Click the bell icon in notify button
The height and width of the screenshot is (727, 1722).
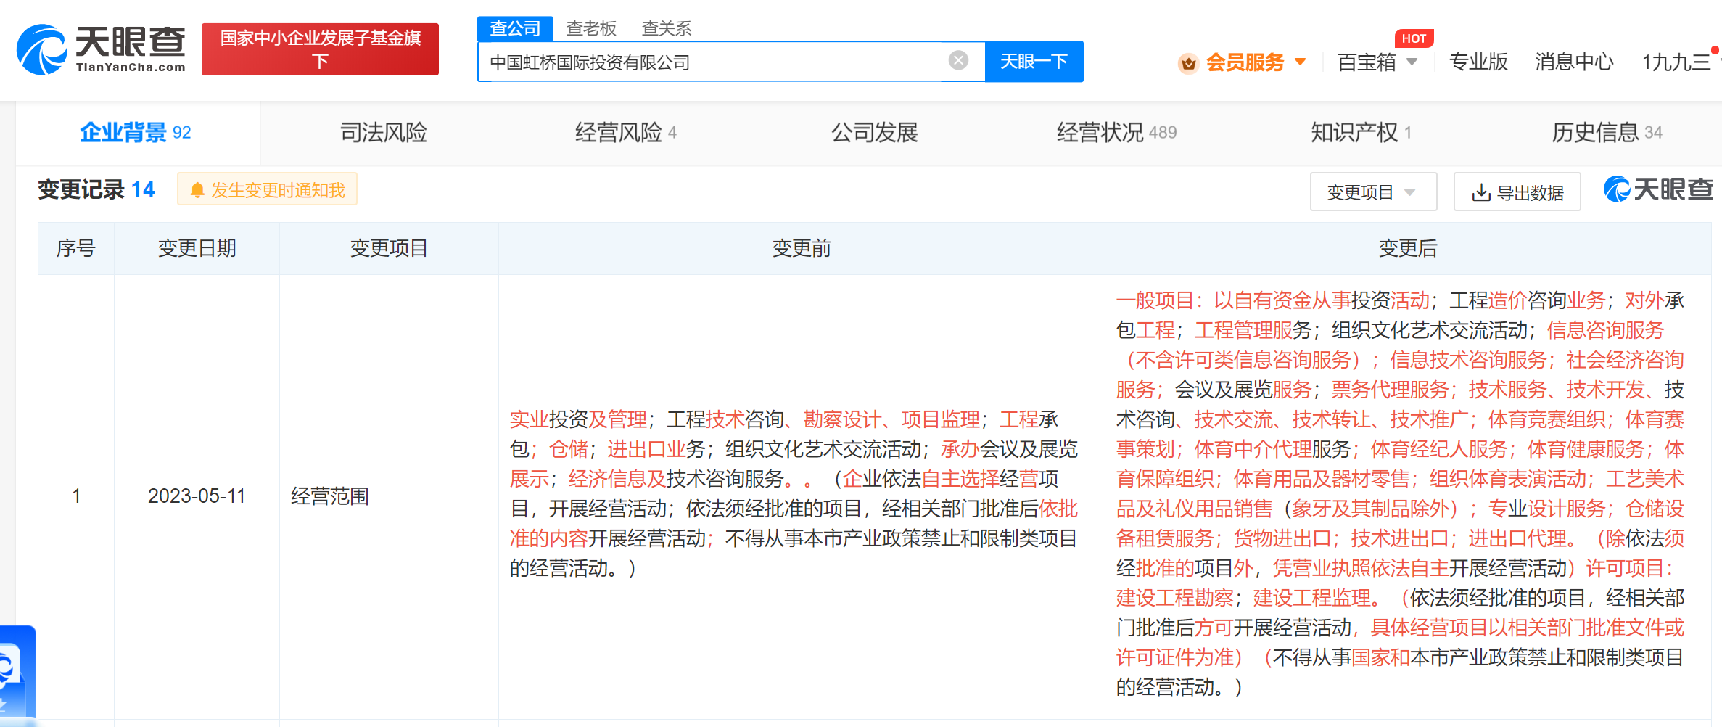pos(197,190)
